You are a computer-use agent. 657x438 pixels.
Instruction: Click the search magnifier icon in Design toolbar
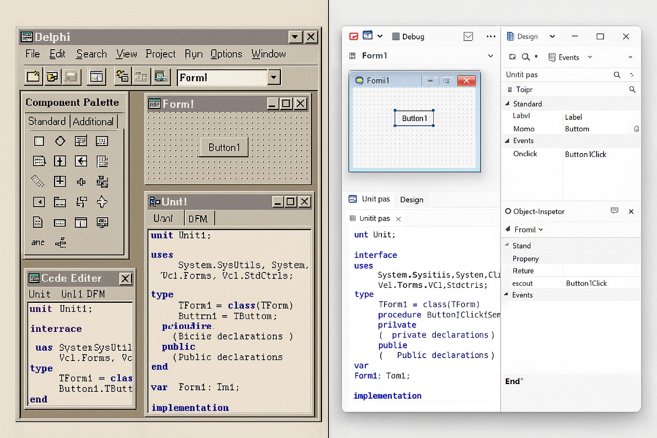click(526, 57)
